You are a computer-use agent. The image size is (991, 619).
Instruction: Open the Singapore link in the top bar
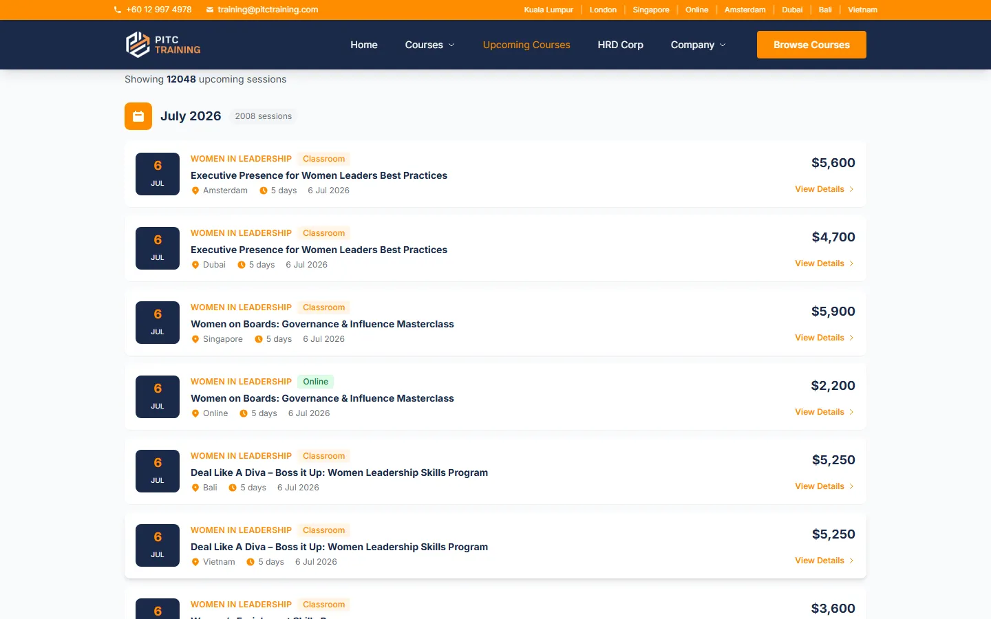tap(651, 10)
